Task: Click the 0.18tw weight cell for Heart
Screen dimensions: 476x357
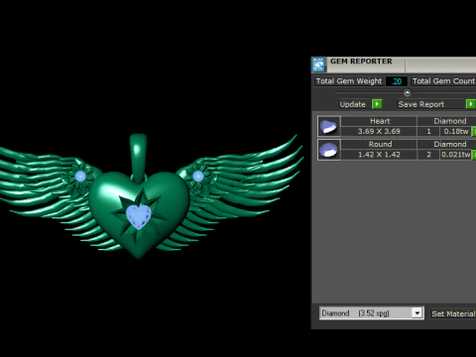Action: [456, 132]
